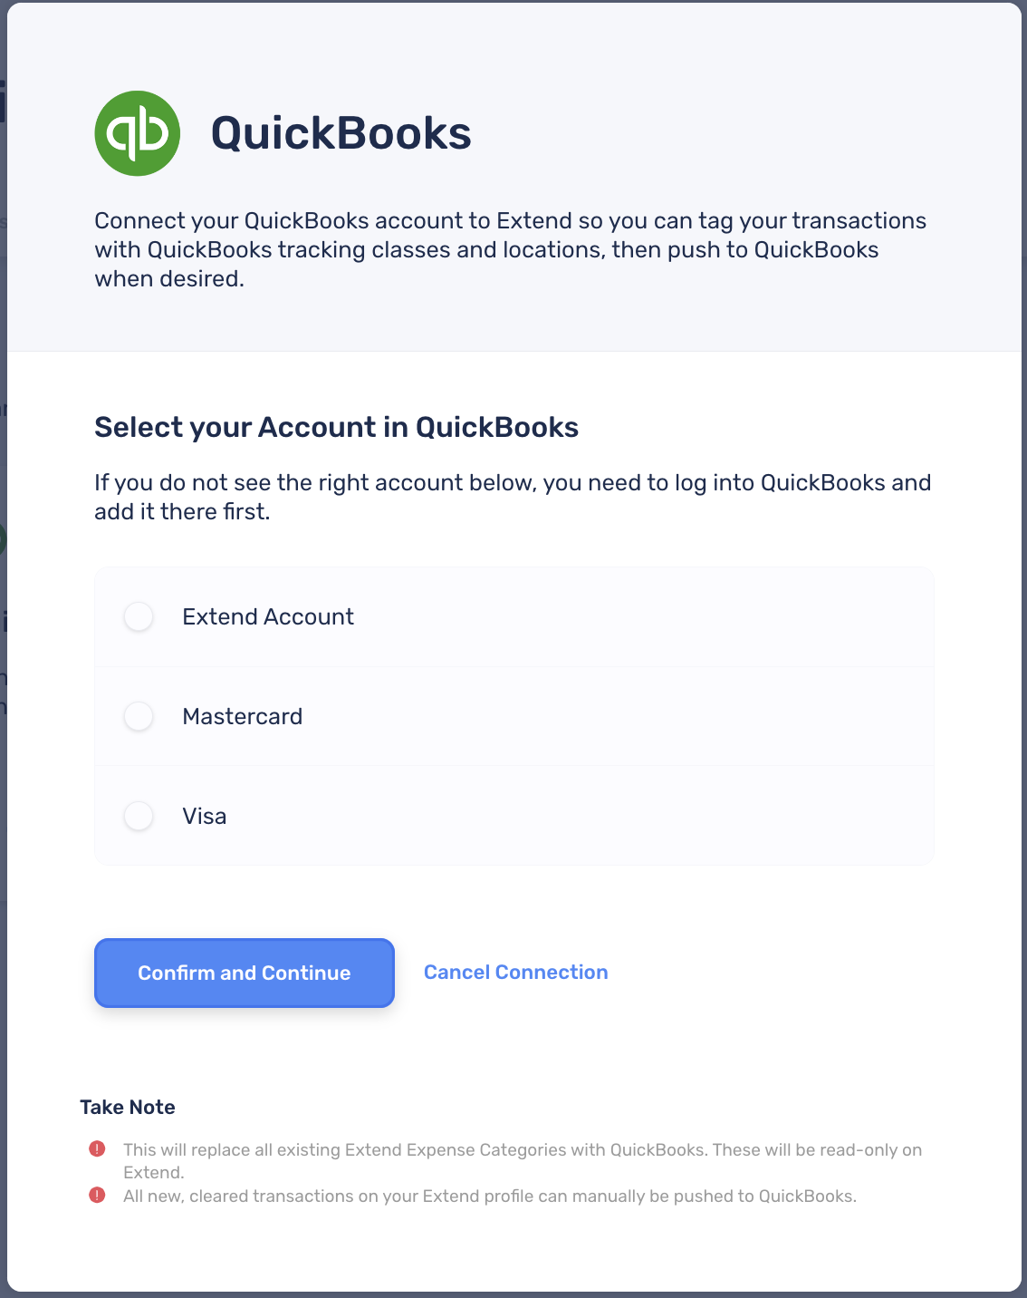Screen dimensions: 1027x1298
Task: Click the QuickBooks title text
Action: tap(341, 133)
